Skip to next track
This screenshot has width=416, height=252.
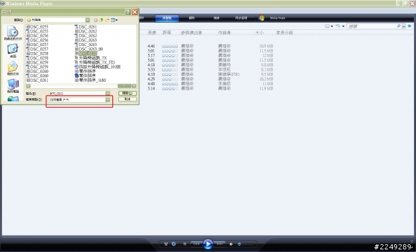pyautogui.click(x=220, y=244)
